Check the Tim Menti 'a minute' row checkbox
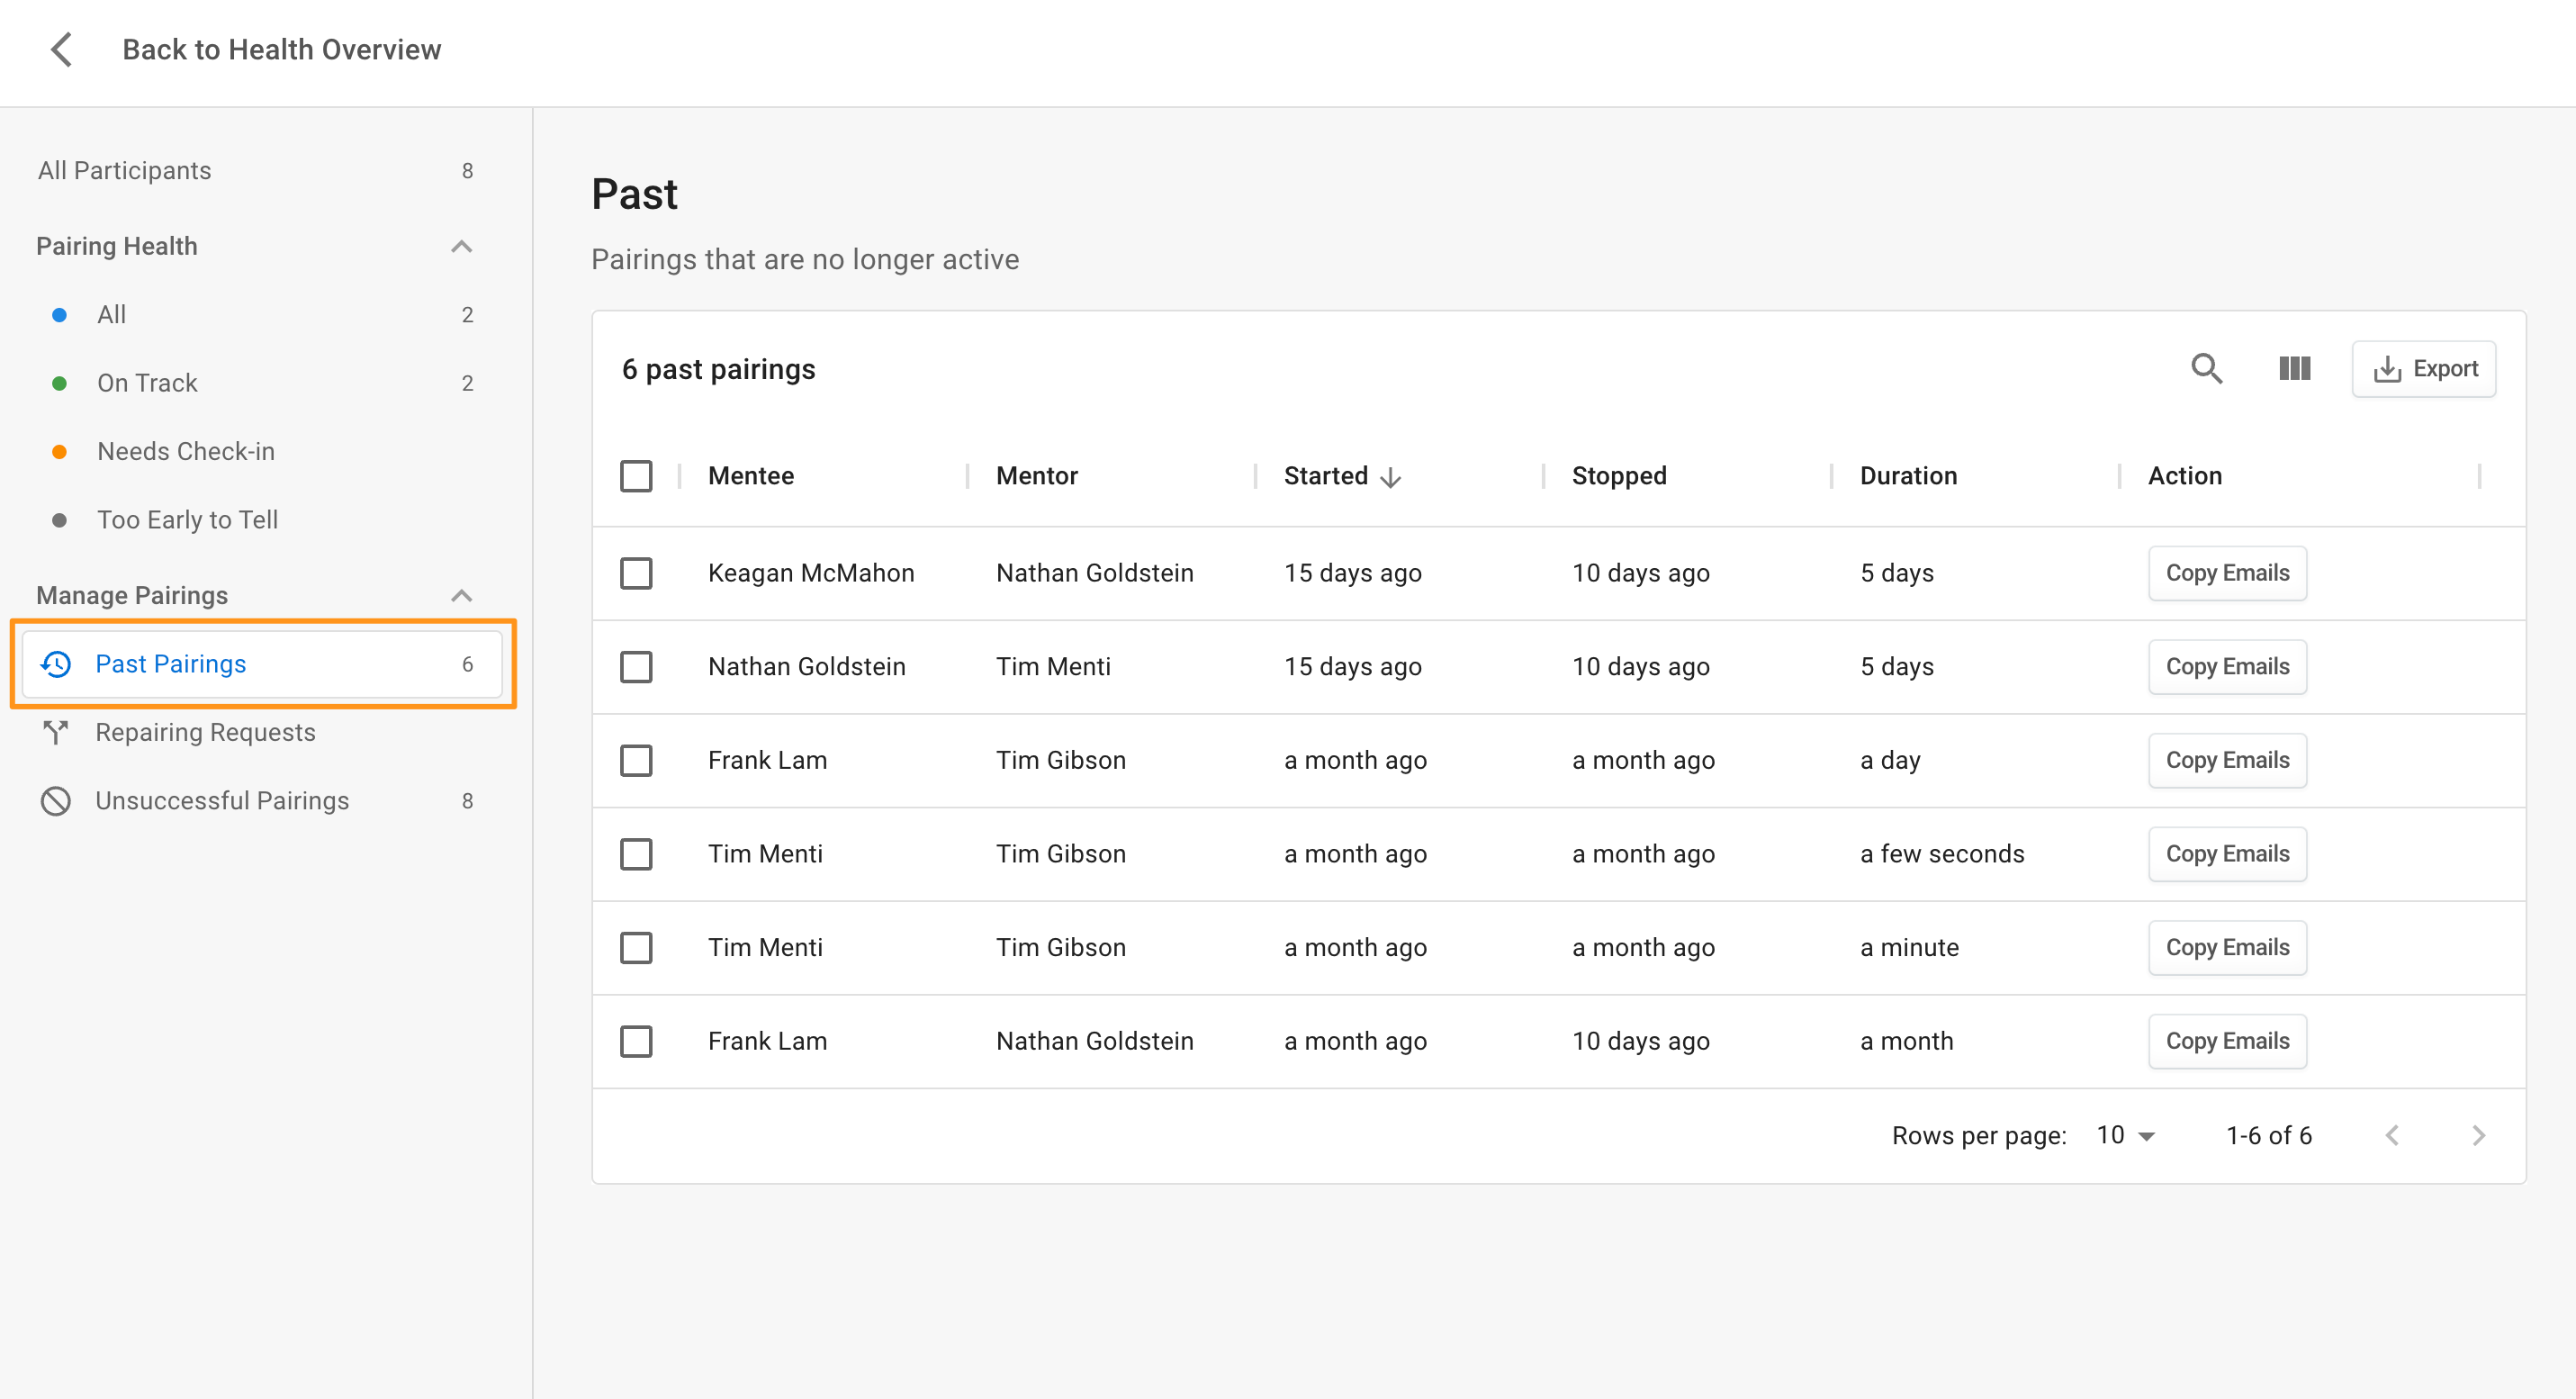The width and height of the screenshot is (2576, 1399). tap(636, 947)
